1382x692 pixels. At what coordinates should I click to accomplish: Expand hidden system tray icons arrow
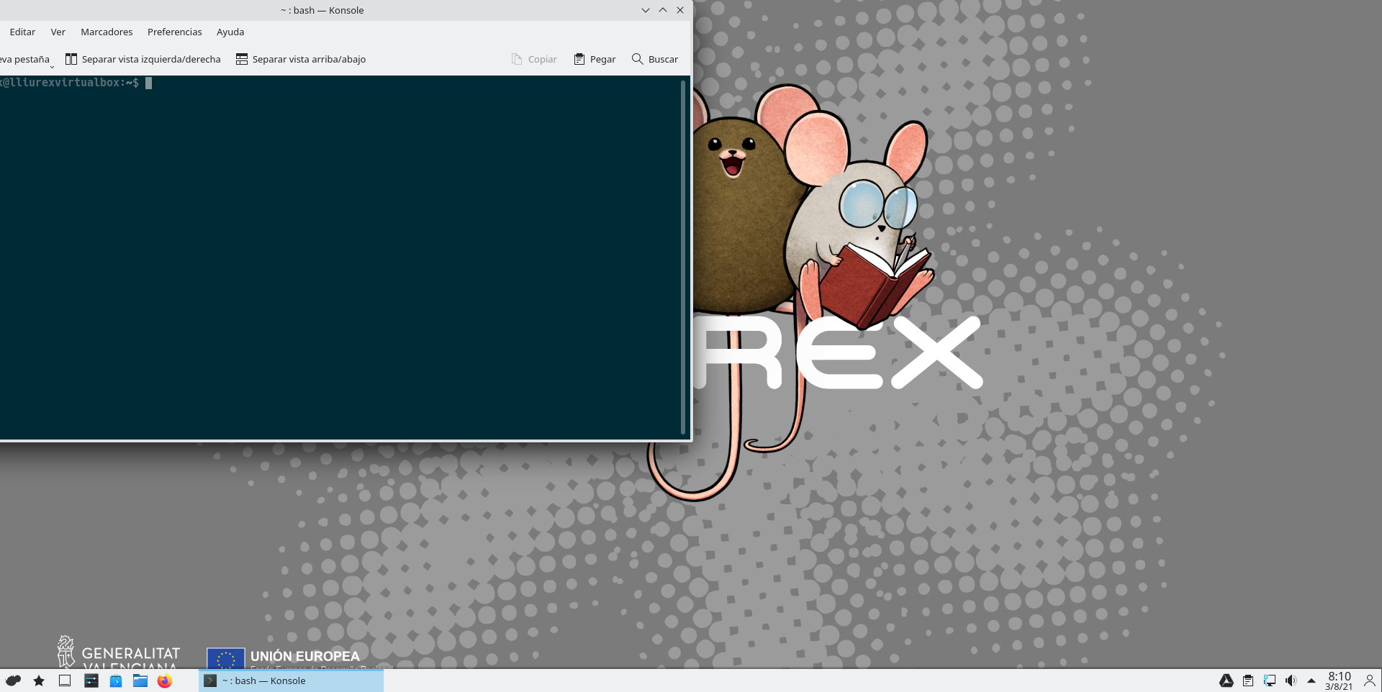pos(1311,680)
